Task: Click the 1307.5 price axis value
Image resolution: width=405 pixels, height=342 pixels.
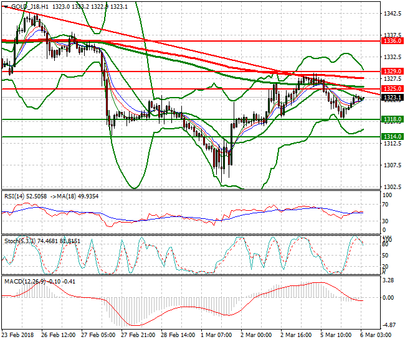Action: 393,165
